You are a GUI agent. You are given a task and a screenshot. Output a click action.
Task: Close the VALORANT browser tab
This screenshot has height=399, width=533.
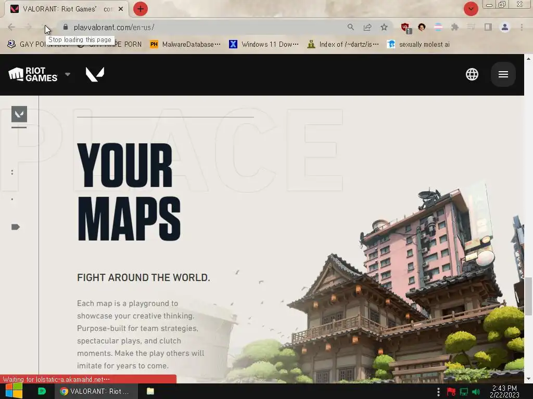[x=121, y=9]
